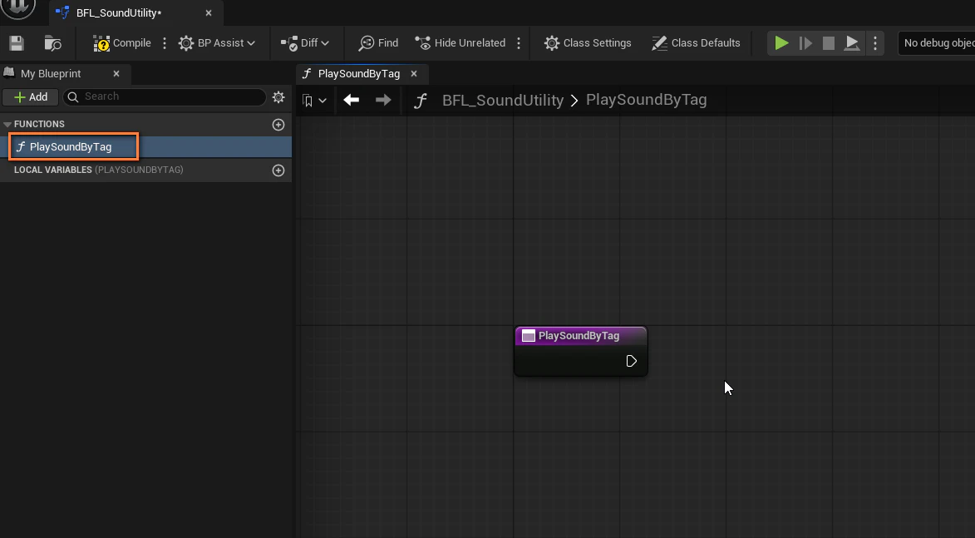Close the BFL_SoundUtility asset tab
Image resolution: width=975 pixels, height=538 pixels.
(209, 12)
